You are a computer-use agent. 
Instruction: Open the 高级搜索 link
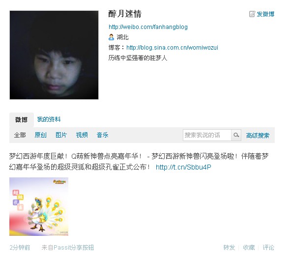click(x=258, y=136)
